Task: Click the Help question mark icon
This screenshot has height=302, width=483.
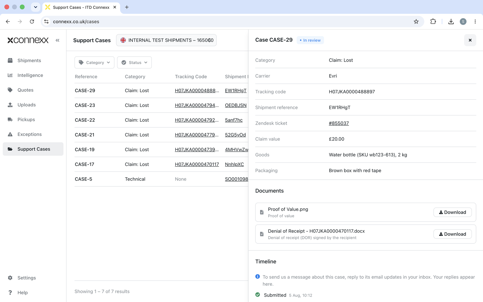Action: (10, 293)
